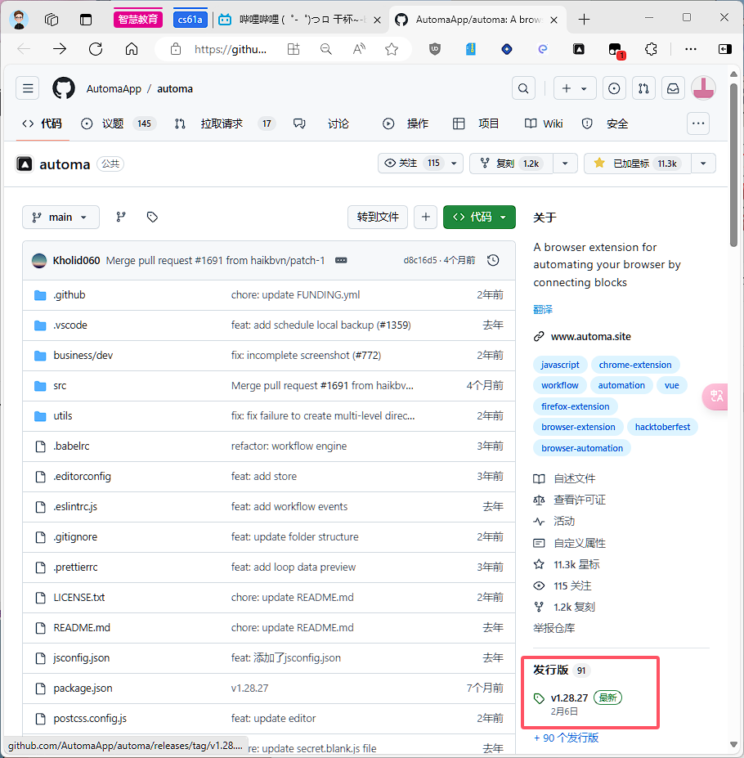This screenshot has height=758, width=744.
Task: Expand the commit message ellipsis
Action: pos(341,261)
